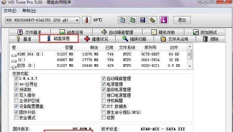Toggle the 写入缓存 checkbox
Viewport: 233px width, 132px height.
click(x=16, y=95)
